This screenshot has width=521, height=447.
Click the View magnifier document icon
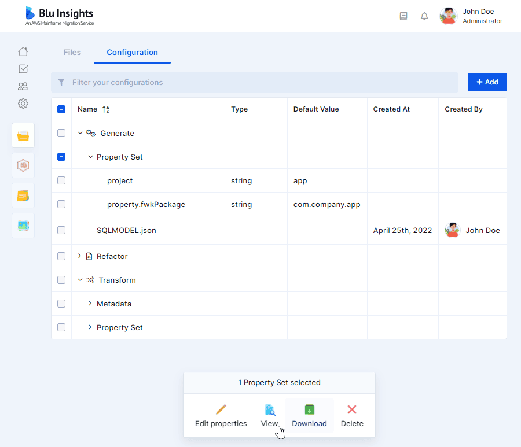[x=270, y=409]
